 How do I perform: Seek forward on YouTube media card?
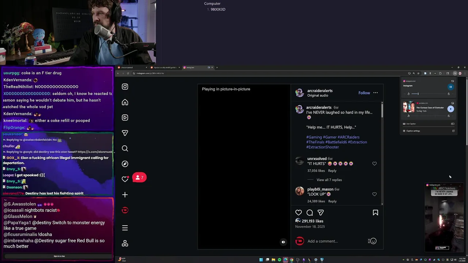449,116
